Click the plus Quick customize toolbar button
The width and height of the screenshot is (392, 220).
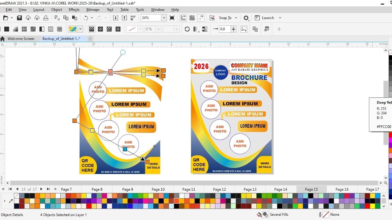(x=279, y=29)
